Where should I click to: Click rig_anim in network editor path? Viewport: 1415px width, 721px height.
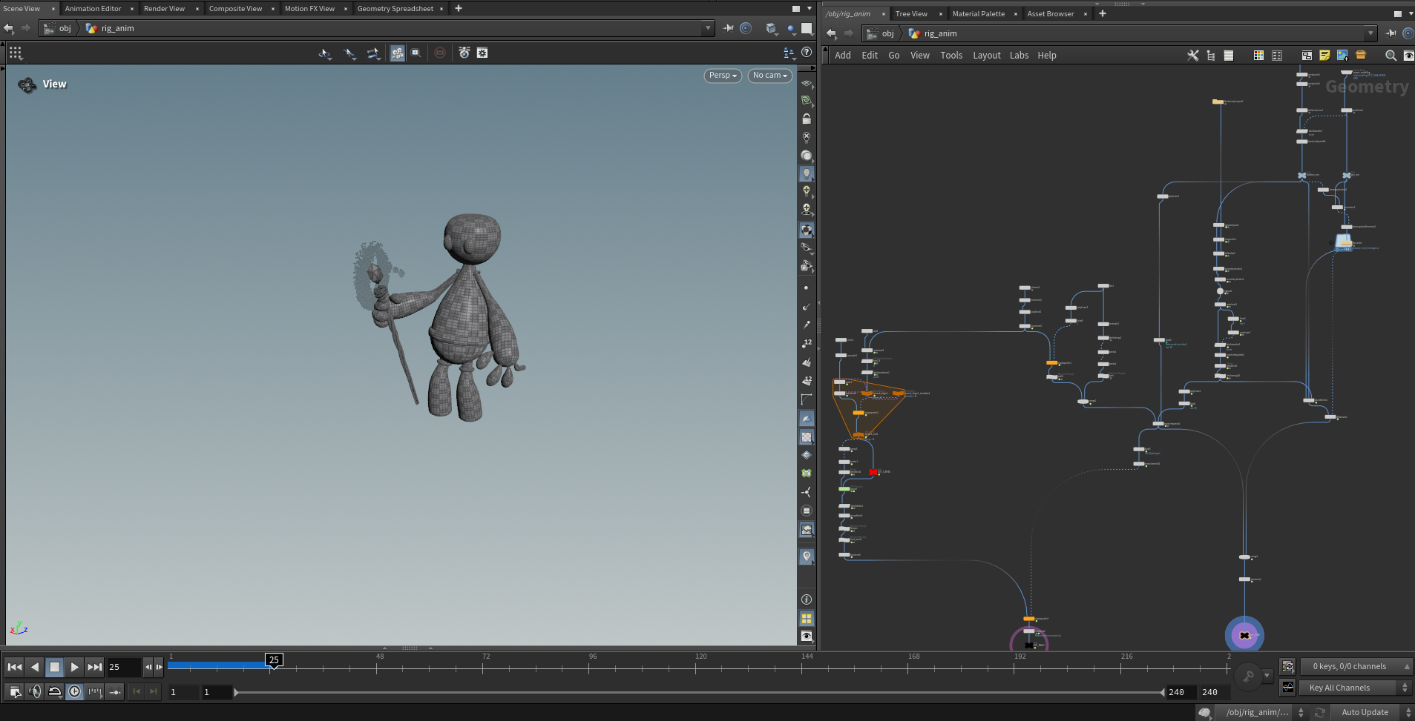pos(940,33)
